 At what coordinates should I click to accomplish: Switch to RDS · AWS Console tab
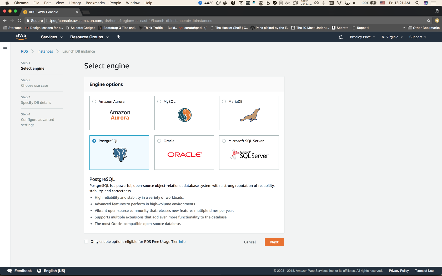(51, 12)
